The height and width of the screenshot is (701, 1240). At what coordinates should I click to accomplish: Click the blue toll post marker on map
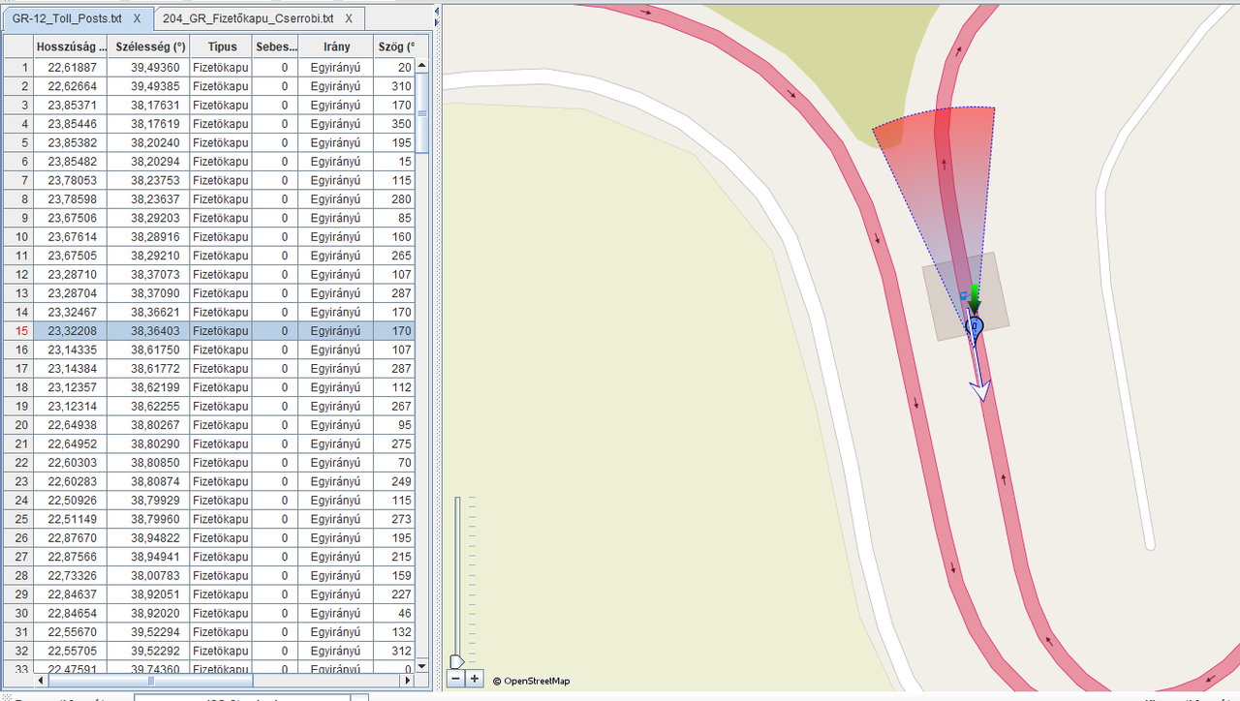(x=976, y=327)
